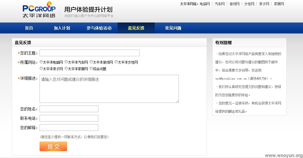The image size is (303, 158).
Task: Focus the 您的姓名 input field
Action: [x=69, y=109]
